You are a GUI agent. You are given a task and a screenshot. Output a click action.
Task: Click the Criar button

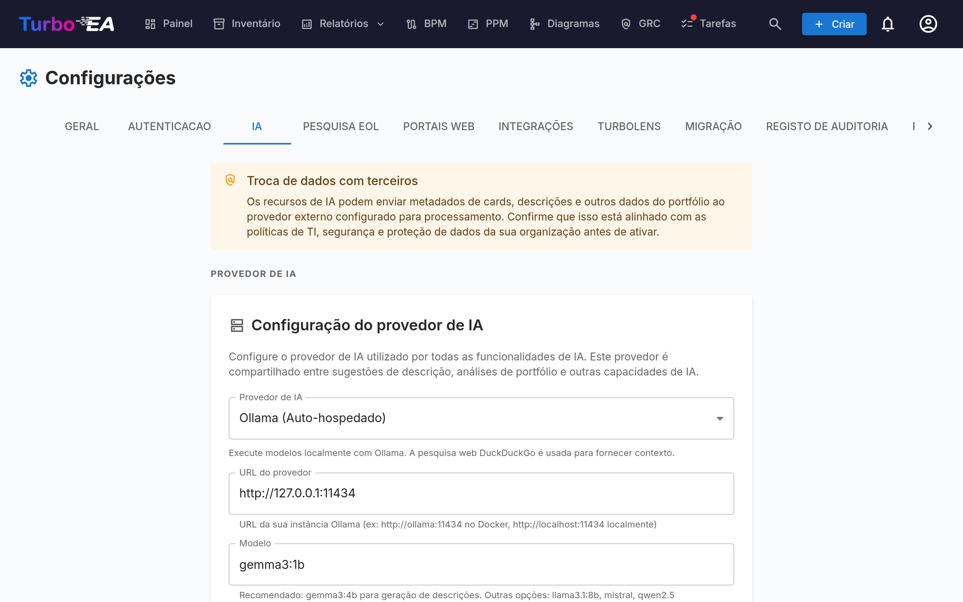[834, 24]
